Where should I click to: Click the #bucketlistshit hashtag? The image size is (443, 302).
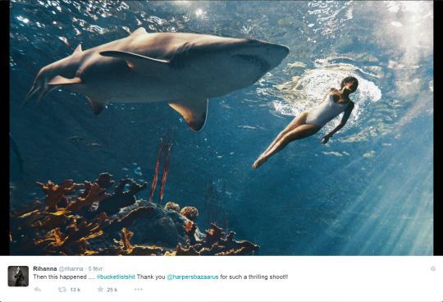pos(116,277)
